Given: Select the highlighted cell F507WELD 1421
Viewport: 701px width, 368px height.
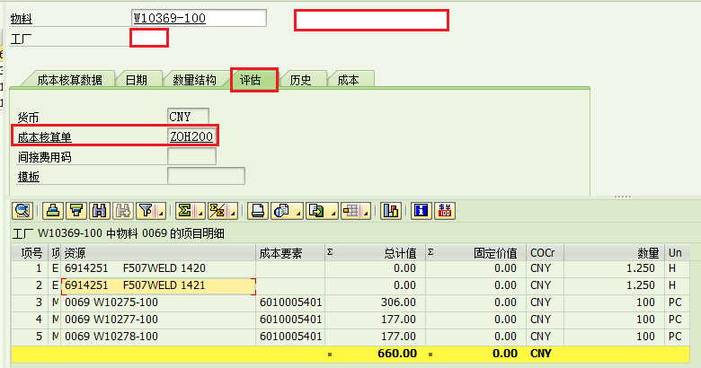Looking at the screenshot, I should pyautogui.click(x=159, y=285).
